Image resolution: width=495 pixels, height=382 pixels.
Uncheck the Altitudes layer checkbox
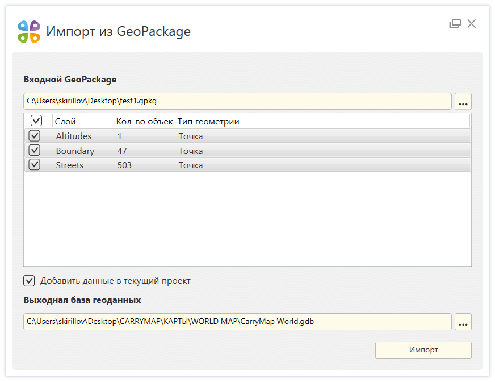click(x=35, y=136)
